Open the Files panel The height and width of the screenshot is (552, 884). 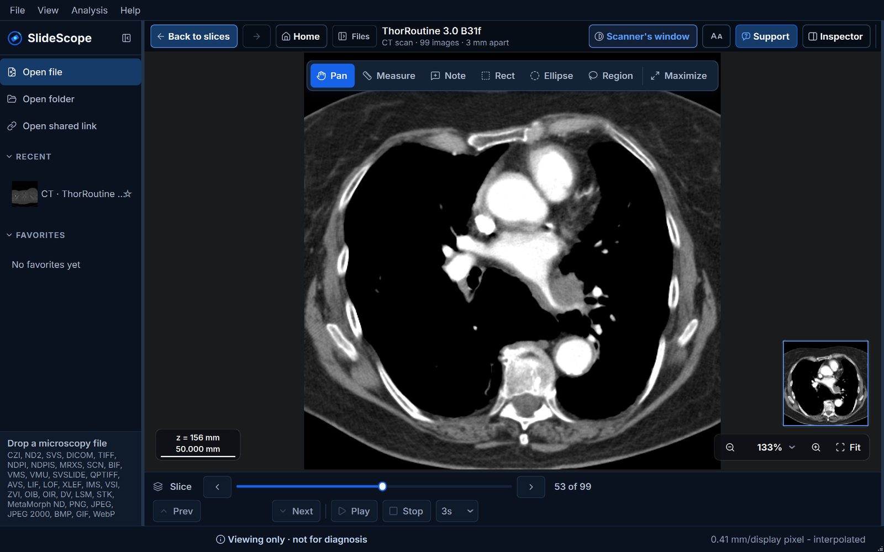tap(354, 36)
